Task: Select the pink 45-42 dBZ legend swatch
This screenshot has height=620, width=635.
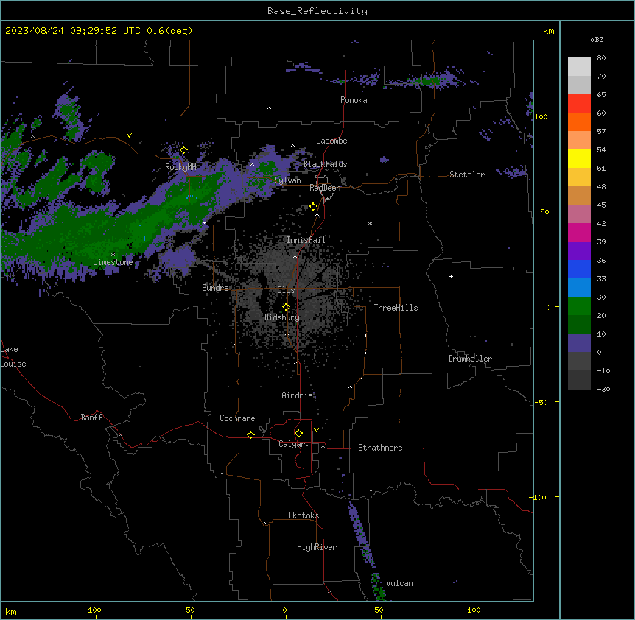Action: pos(579,214)
